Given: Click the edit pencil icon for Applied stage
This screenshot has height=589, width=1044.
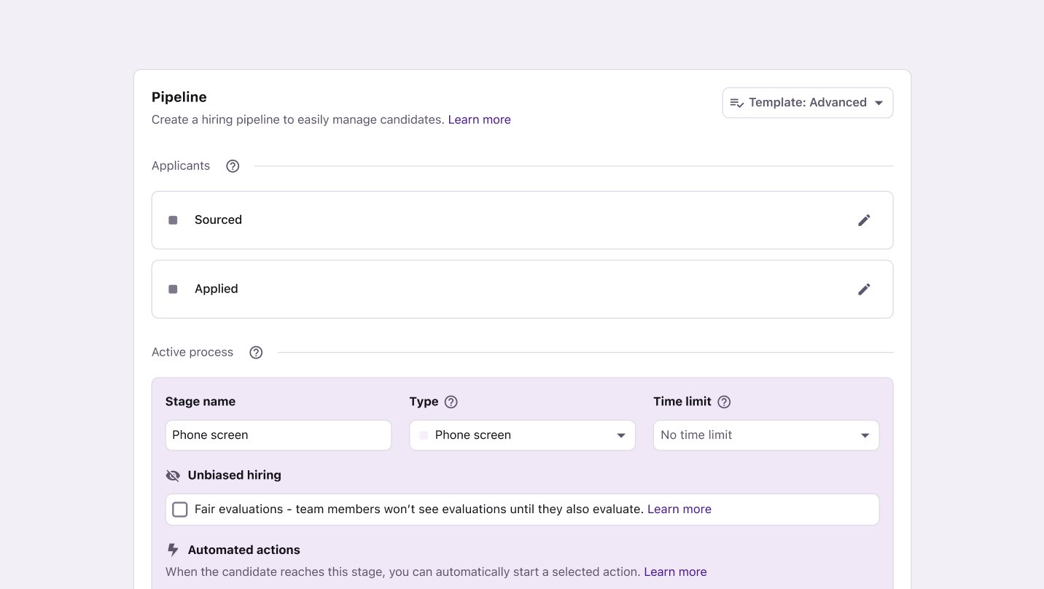Looking at the screenshot, I should [864, 289].
